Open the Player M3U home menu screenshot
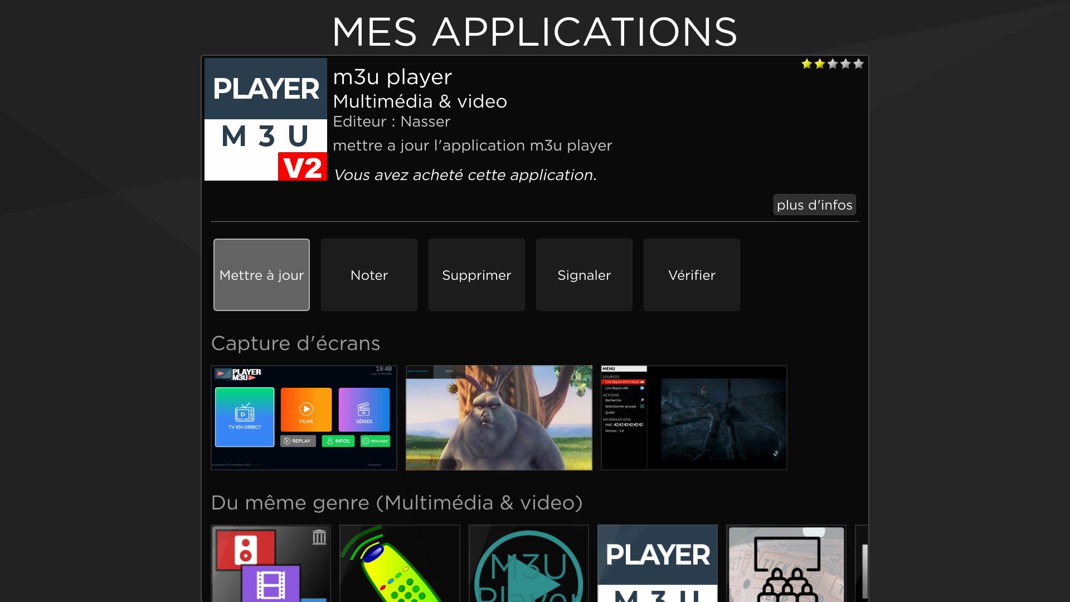 click(304, 417)
